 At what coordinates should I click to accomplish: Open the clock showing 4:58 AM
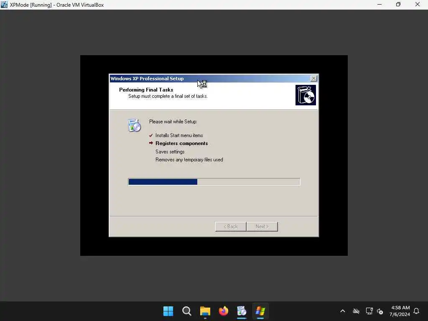pyautogui.click(x=400, y=311)
